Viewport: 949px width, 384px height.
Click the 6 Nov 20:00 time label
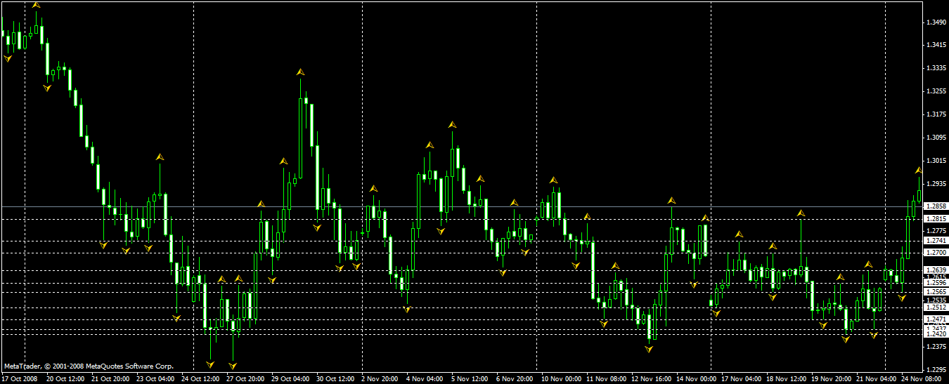pyautogui.click(x=515, y=379)
